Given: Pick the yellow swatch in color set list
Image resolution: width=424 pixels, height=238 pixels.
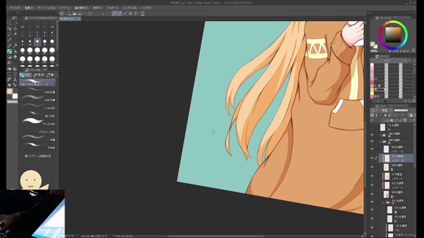Looking at the screenshot, I should pos(372,93).
